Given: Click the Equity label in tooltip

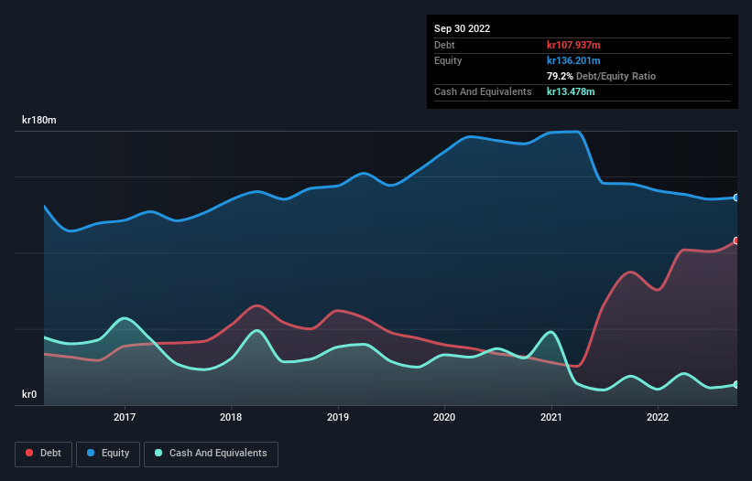Looking at the screenshot, I should pyautogui.click(x=448, y=60).
